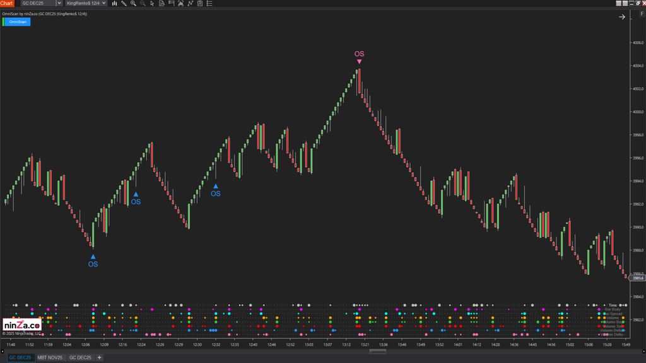Click the chart snapshot icon
This screenshot has width=646, height=363.
coord(181,3)
